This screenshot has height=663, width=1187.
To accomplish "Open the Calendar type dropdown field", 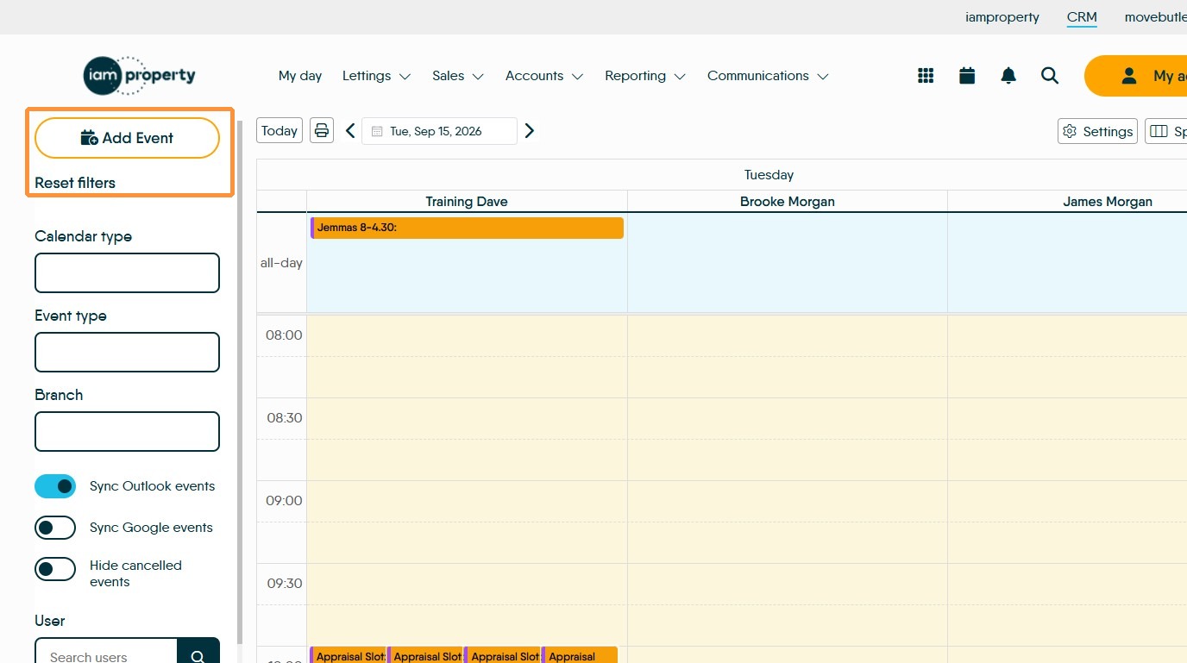I will pyautogui.click(x=127, y=273).
